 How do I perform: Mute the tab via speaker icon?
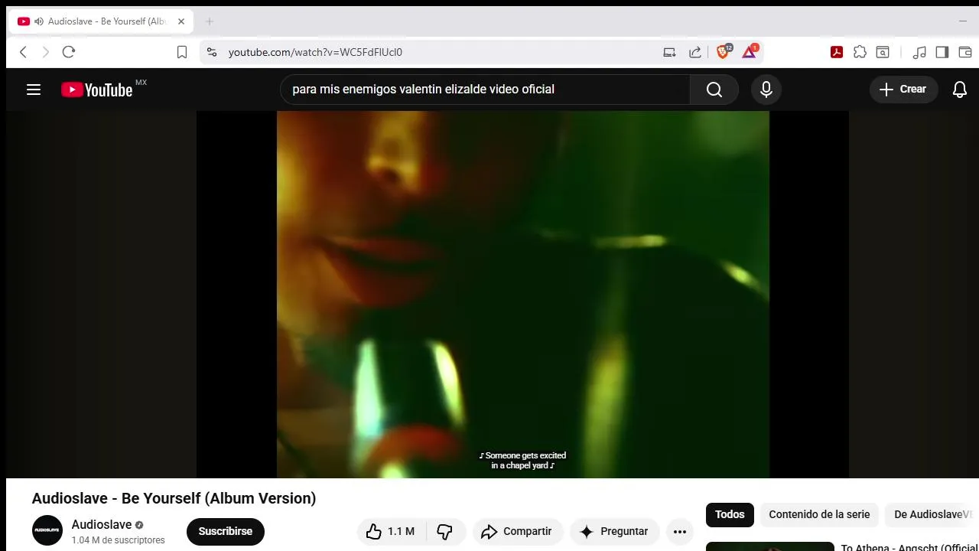39,21
